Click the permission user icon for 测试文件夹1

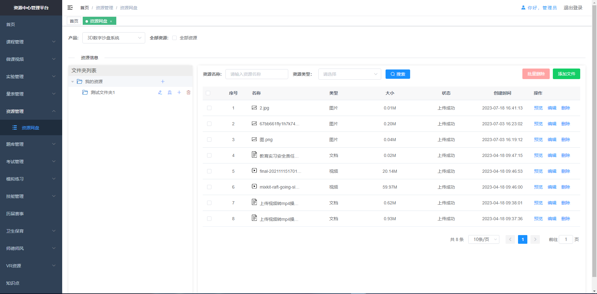(170, 92)
